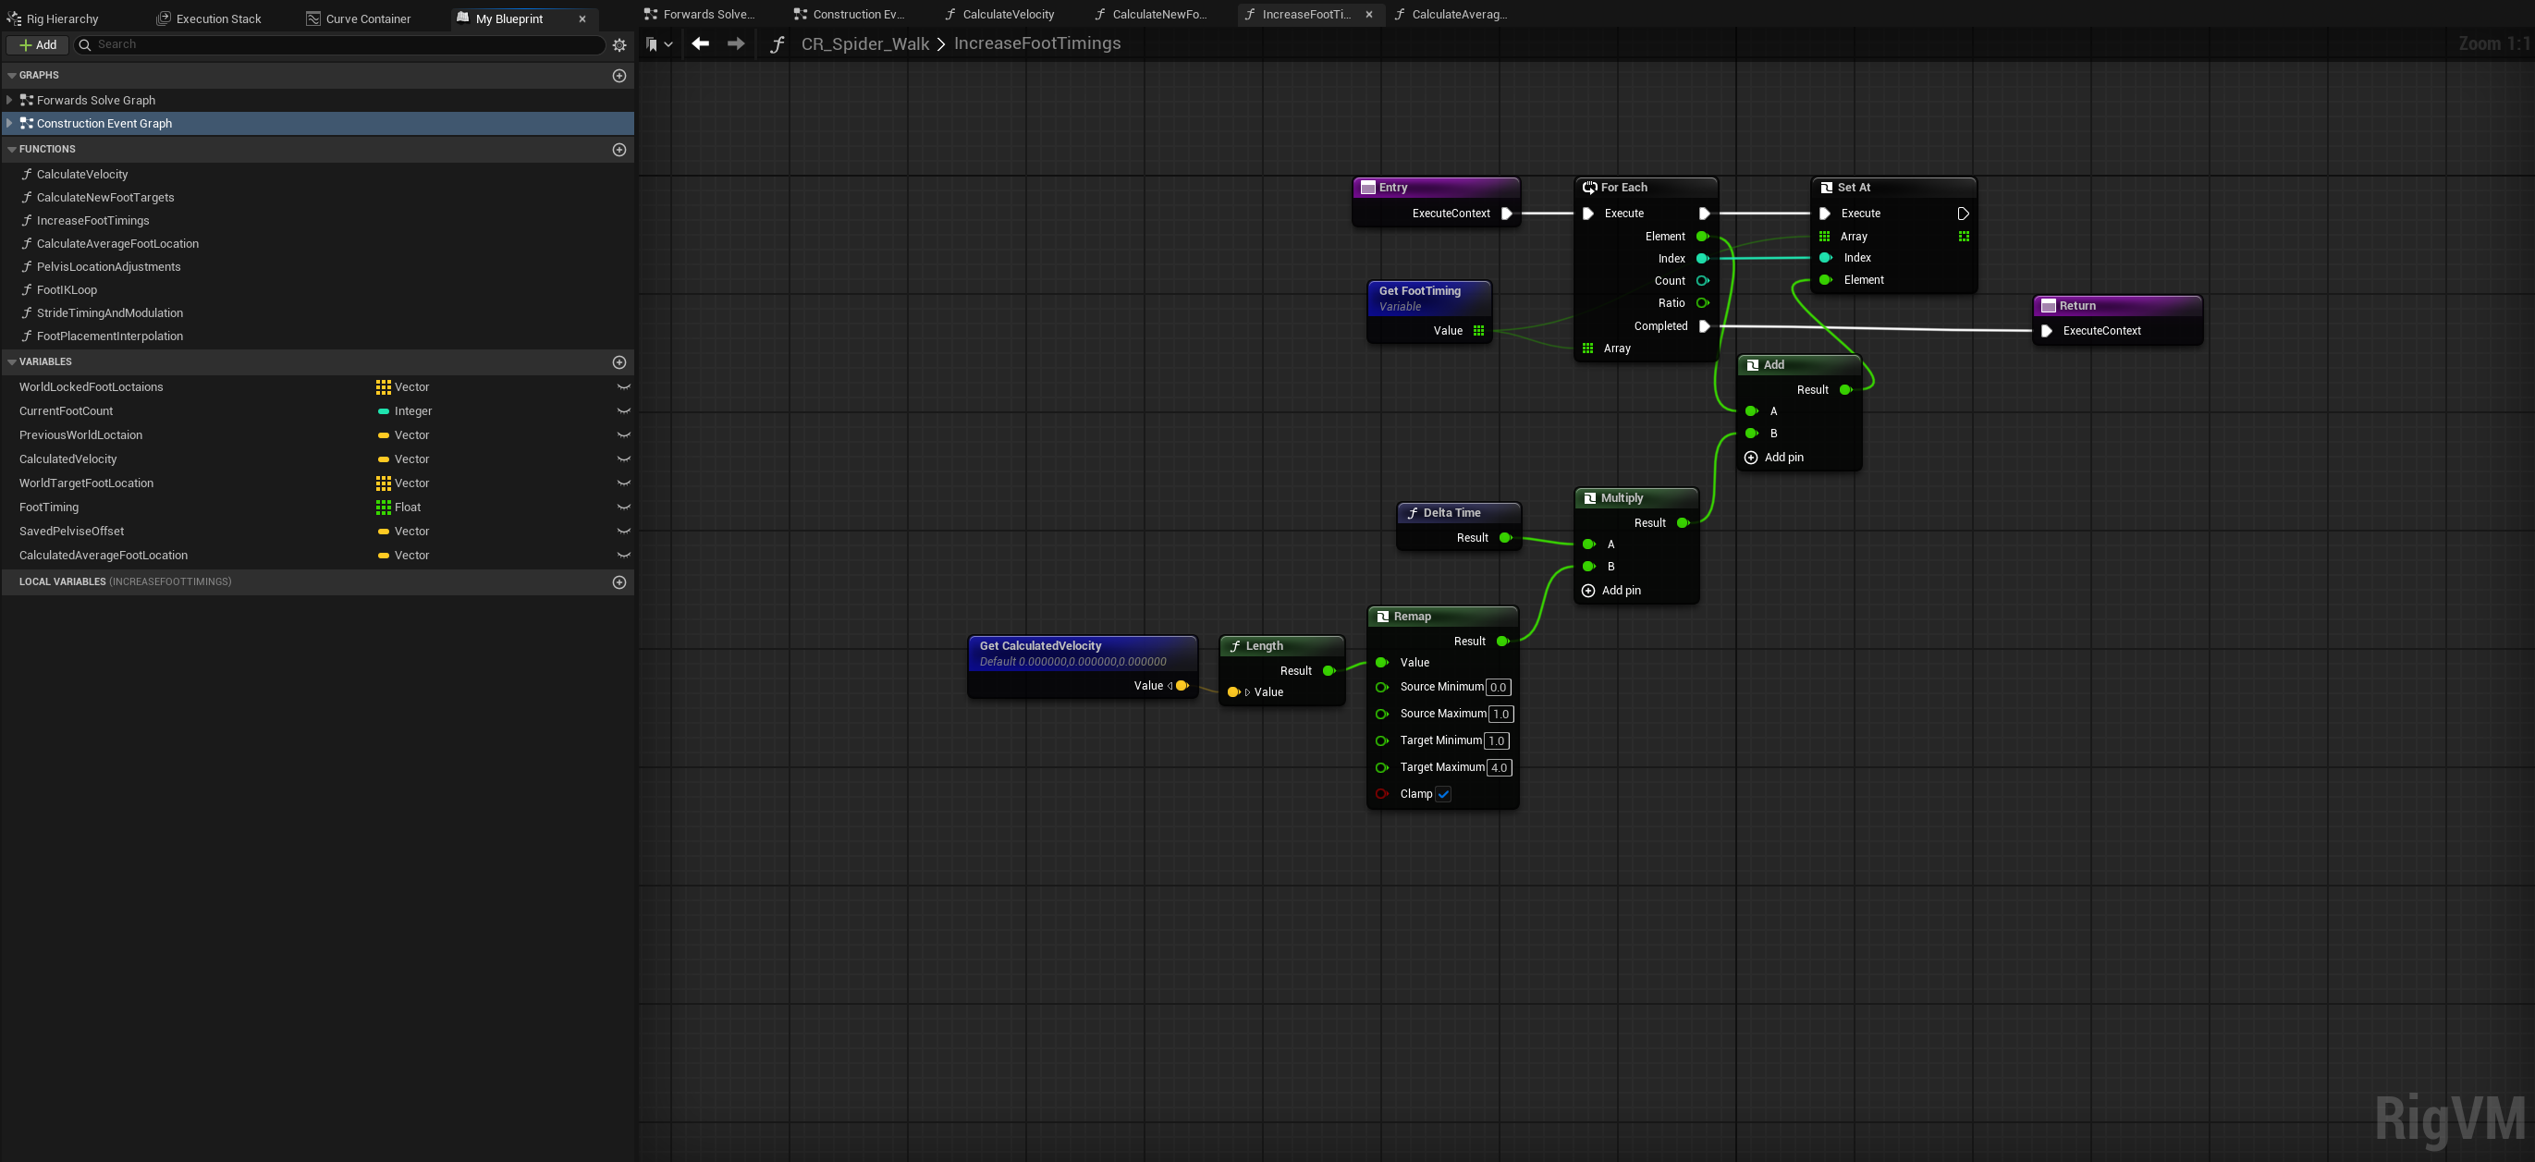Image resolution: width=2535 pixels, height=1162 pixels.
Task: Open the StrideTimingAndModulation function
Action: tap(109, 314)
